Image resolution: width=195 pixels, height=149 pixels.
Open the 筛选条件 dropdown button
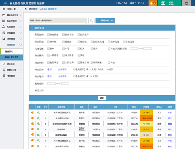[x=105, y=21]
